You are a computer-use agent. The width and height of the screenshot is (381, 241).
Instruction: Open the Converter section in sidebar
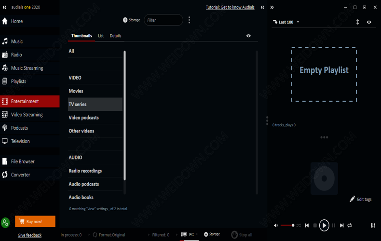click(21, 175)
